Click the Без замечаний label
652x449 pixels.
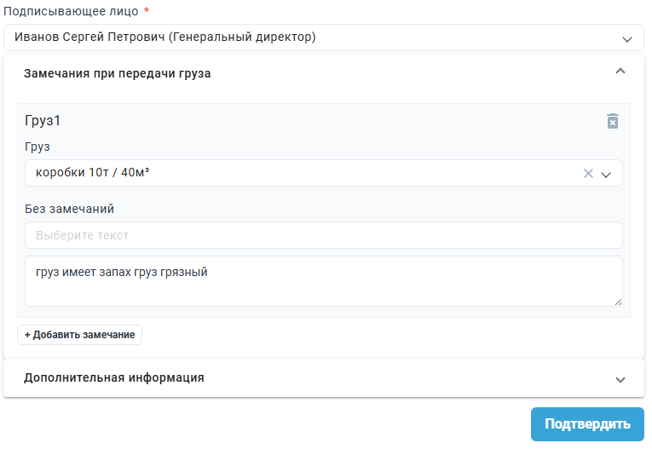pos(69,209)
